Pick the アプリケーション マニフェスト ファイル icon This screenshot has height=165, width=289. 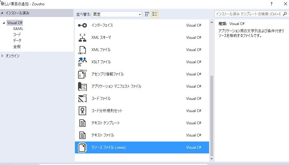(x=82, y=86)
